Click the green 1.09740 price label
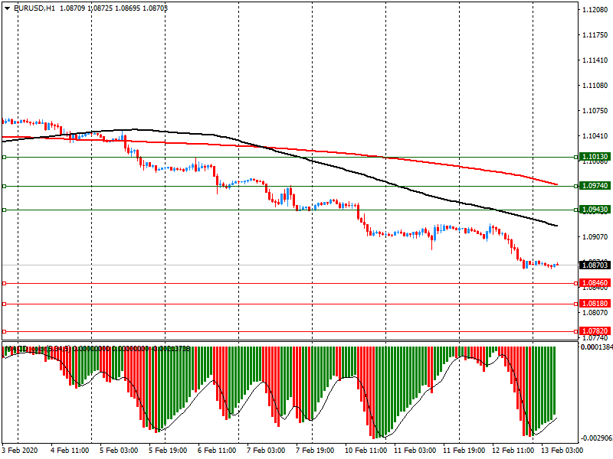 [595, 186]
